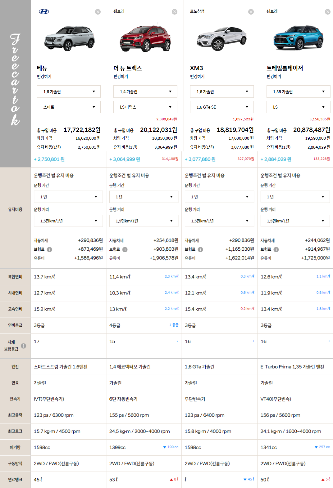Click the blue 트레일블레이저 car thumbnail image
The height and width of the screenshot is (488, 333).
pos(298,38)
